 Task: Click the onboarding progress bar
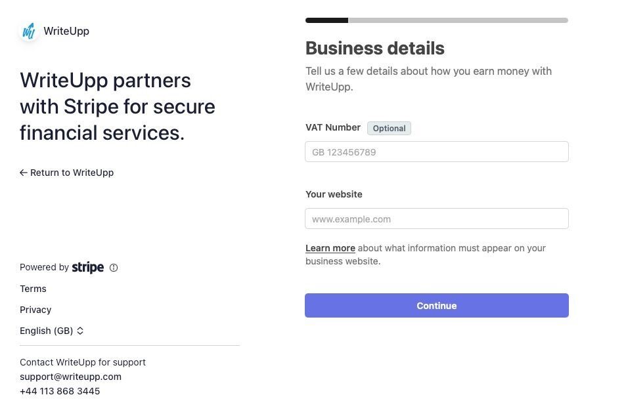(x=436, y=20)
